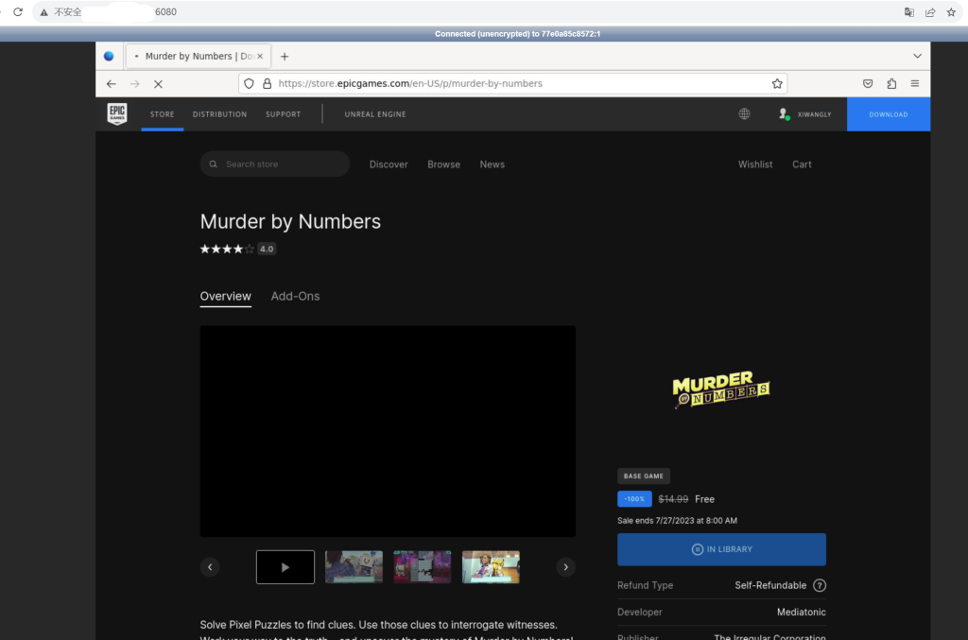The width and height of the screenshot is (968, 640).
Task: Select the STORE navigation item
Action: (163, 114)
